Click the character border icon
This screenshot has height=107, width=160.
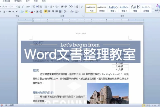point(41,7)
